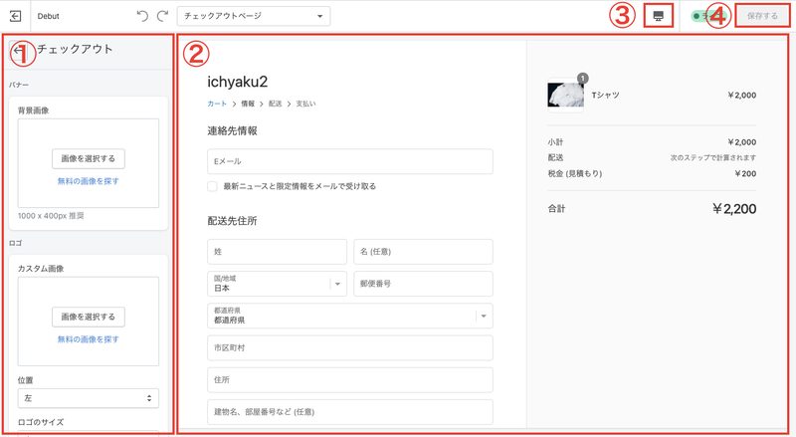The image size is (796, 437).
Task: Click the redo arrow icon
Action: point(162,16)
